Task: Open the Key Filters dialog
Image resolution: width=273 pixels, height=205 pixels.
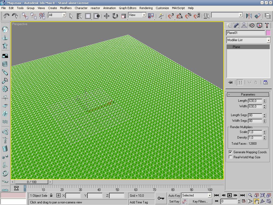Action: tap(200, 202)
